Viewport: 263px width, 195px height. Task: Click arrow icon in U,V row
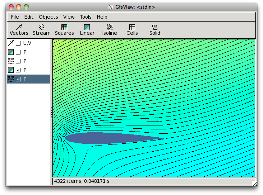11,43
